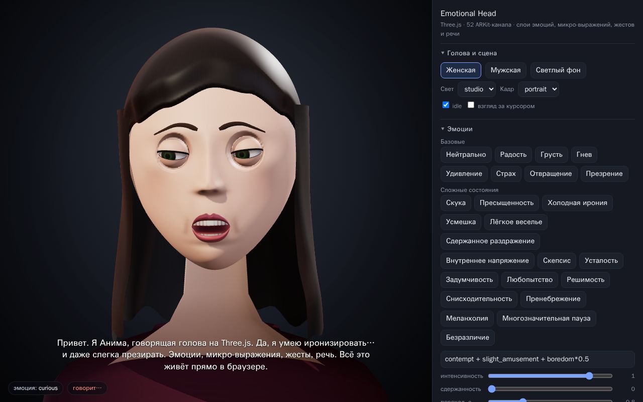The height and width of the screenshot is (402, 643).
Task: Pick the Пренебрежение state
Action: [553, 299]
